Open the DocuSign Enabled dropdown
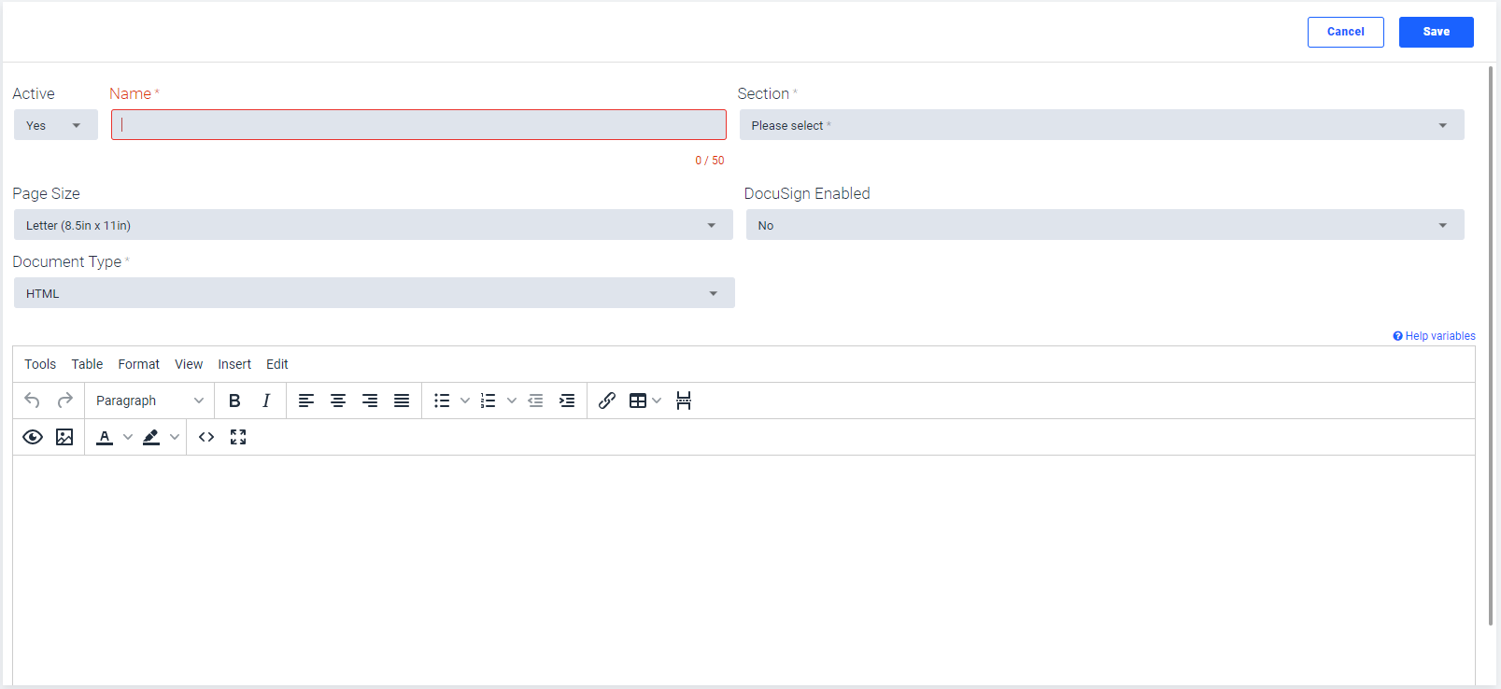The height and width of the screenshot is (689, 1501). click(1105, 225)
